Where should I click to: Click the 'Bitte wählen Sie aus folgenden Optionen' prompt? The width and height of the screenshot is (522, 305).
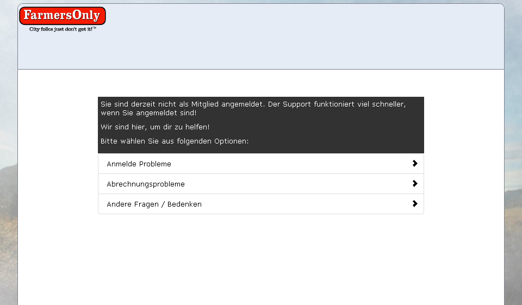coord(175,141)
